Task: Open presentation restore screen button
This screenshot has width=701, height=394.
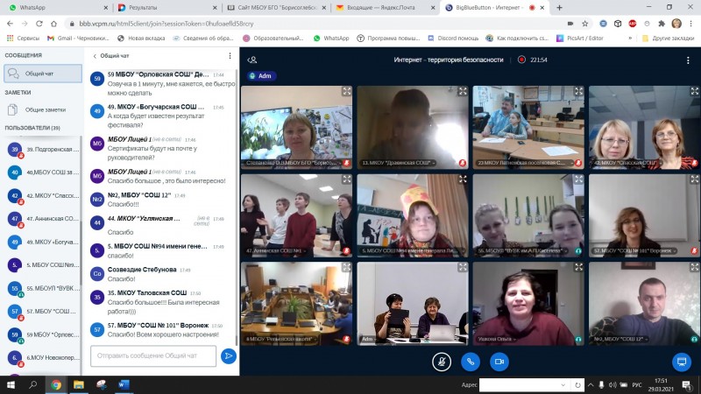Action: click(681, 360)
